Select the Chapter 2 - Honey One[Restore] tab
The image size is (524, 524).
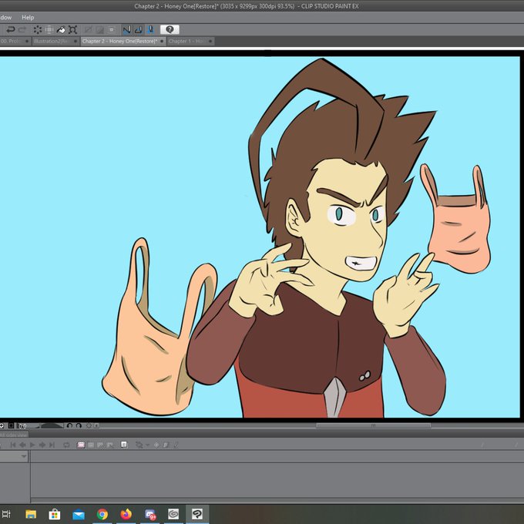123,41
